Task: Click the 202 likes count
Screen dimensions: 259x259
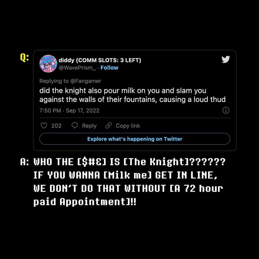Action: (x=56, y=126)
